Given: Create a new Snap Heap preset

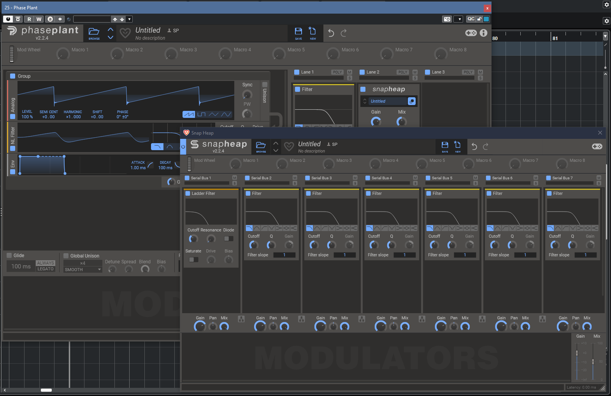Looking at the screenshot, I should (x=458, y=146).
